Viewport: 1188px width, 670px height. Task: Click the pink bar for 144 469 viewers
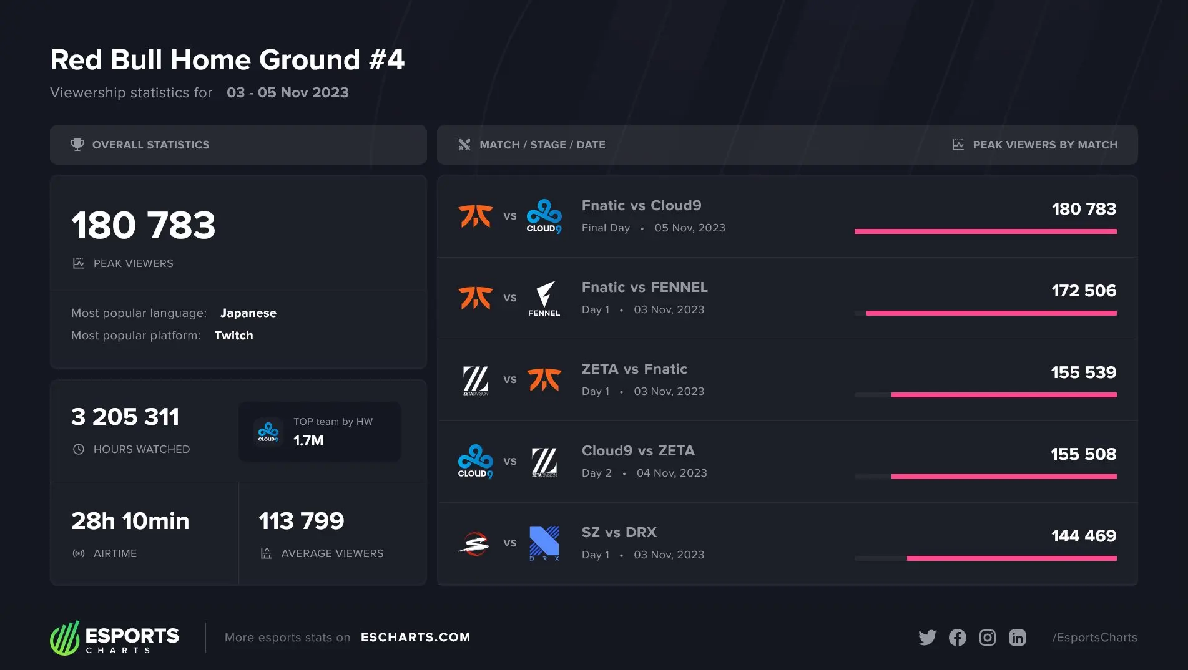[x=1012, y=558]
